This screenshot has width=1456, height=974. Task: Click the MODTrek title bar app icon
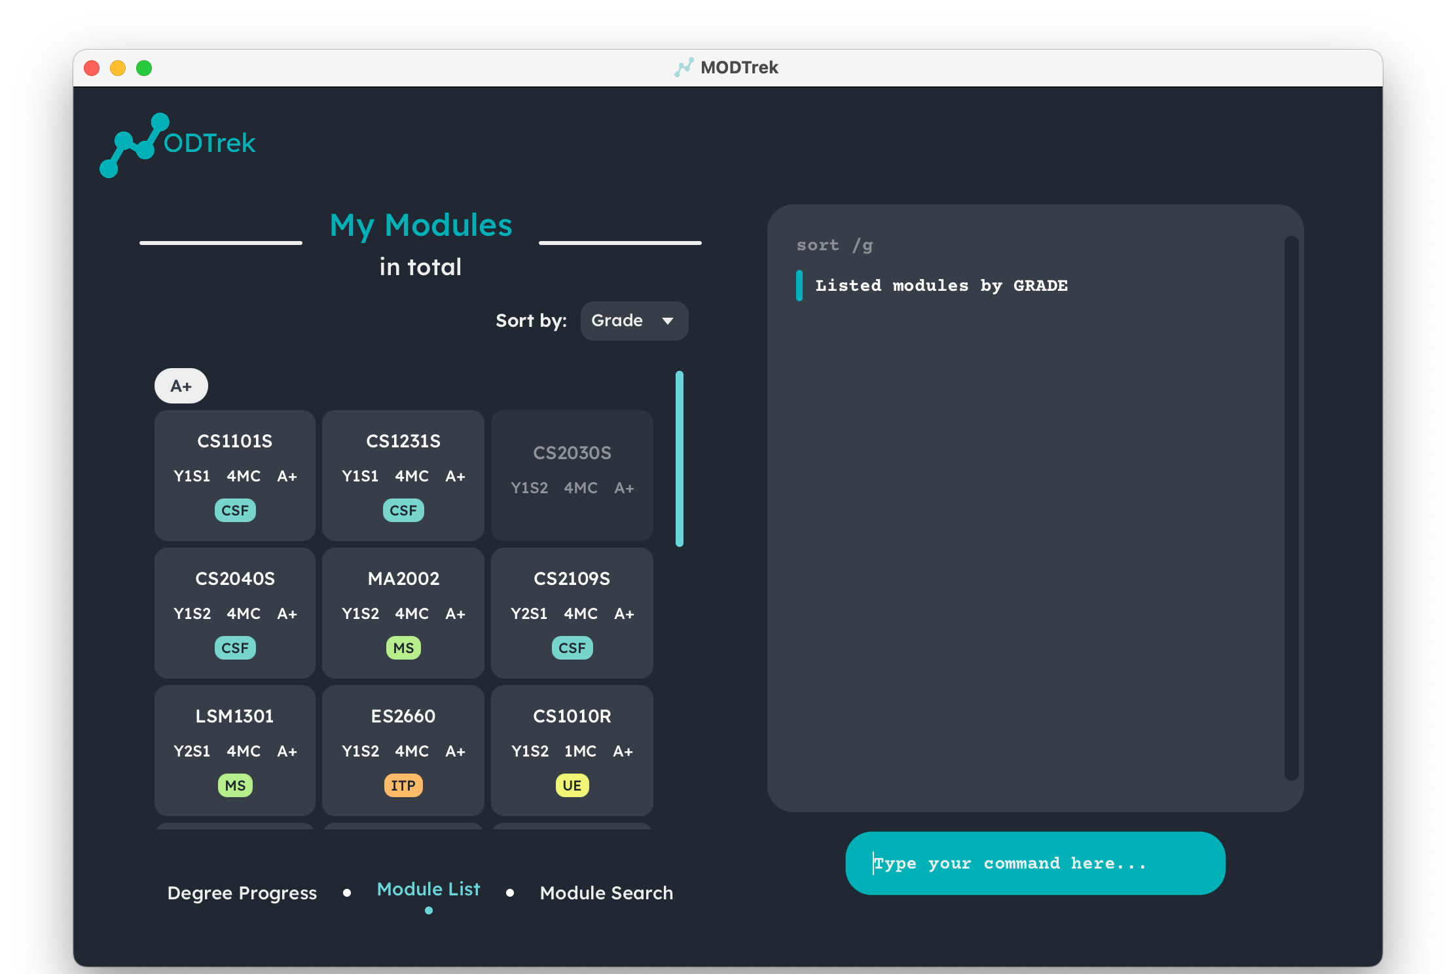coord(683,67)
